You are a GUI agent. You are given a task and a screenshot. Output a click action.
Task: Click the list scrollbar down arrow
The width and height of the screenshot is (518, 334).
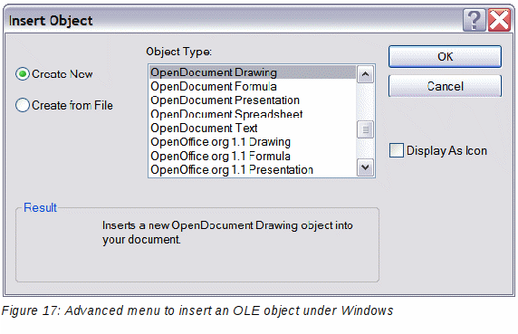pyautogui.click(x=365, y=167)
